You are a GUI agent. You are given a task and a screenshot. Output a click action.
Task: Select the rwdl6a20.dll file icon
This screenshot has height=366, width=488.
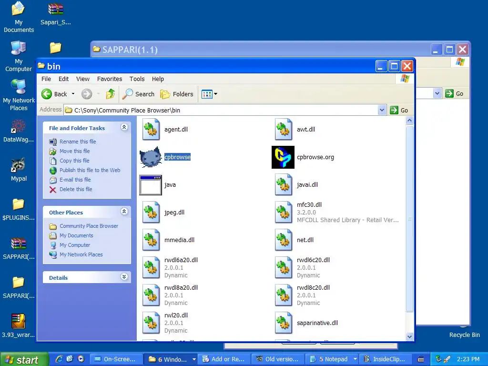coord(151,268)
